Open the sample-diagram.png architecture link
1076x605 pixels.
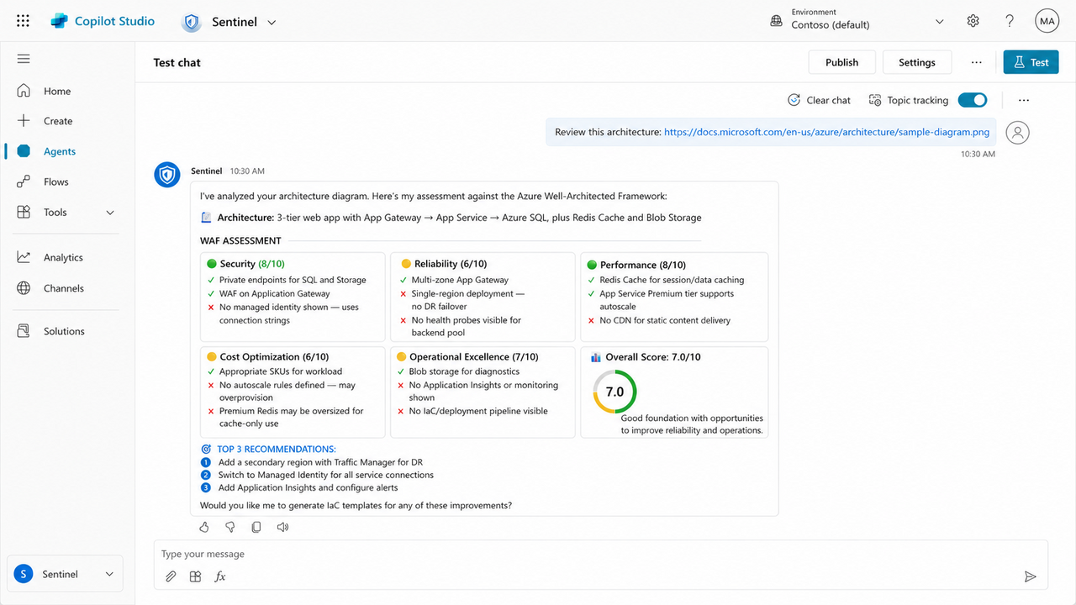pyautogui.click(x=826, y=132)
